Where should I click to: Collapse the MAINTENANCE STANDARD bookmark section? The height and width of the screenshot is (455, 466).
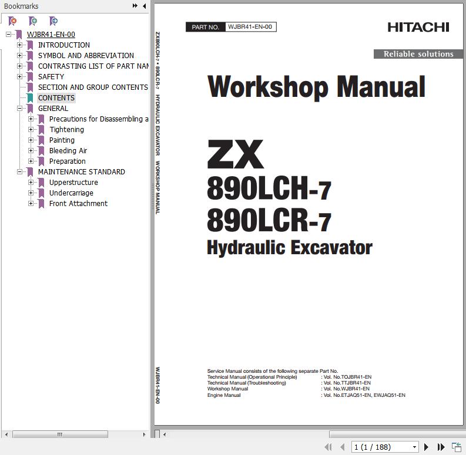pyautogui.click(x=19, y=172)
